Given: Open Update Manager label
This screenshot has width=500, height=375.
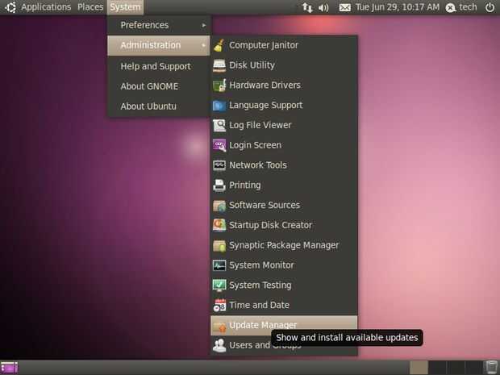Looking at the screenshot, I should tap(263, 325).
